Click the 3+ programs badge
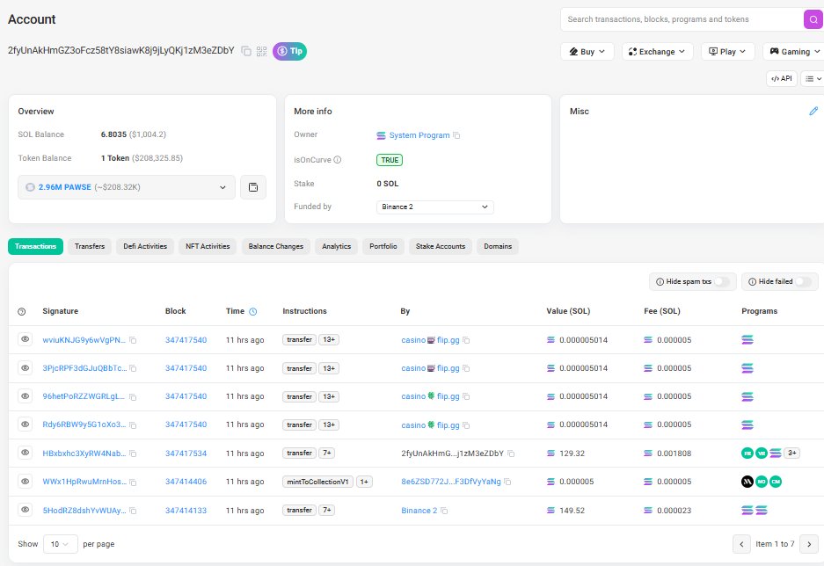 [792, 454]
